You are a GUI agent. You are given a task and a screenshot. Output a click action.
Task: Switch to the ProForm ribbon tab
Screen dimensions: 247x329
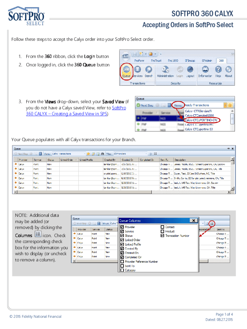(x=140, y=60)
